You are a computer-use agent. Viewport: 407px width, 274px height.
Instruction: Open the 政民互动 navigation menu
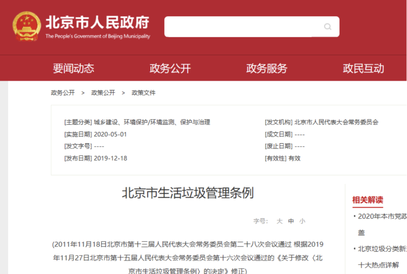[x=363, y=68]
